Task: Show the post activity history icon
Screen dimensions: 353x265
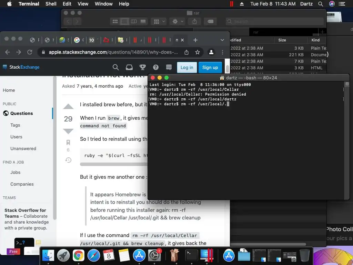Action: [68, 160]
